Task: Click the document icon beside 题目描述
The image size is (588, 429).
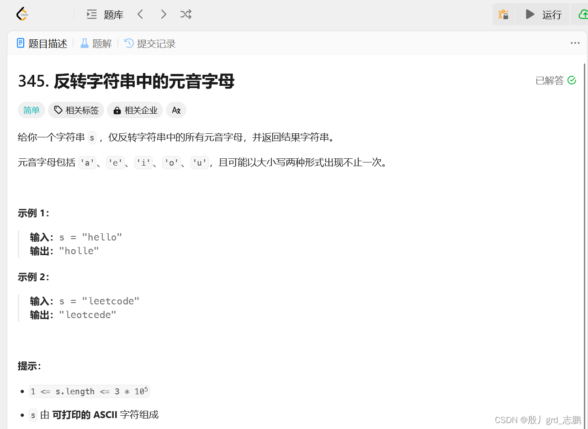Action: click(x=20, y=42)
